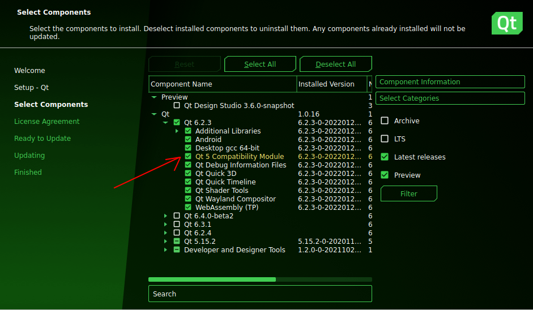Viewport: 533px width, 310px height.
Task: Disable the Preview category checkbox
Action: (385, 175)
